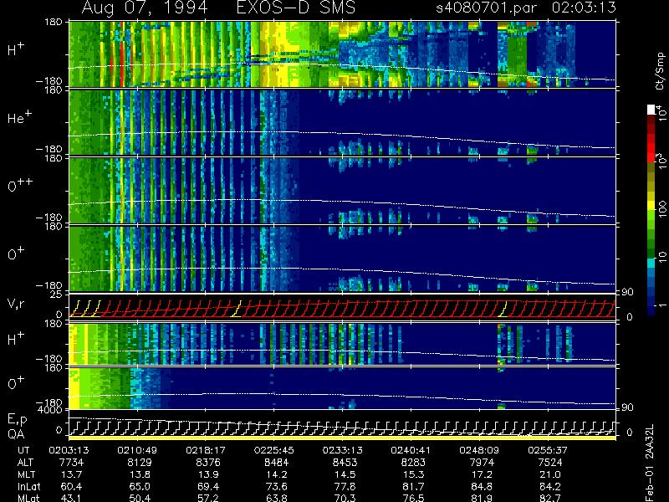Click the file name 's4080701.par'
The height and width of the screenshot is (502, 669).
tap(486, 8)
